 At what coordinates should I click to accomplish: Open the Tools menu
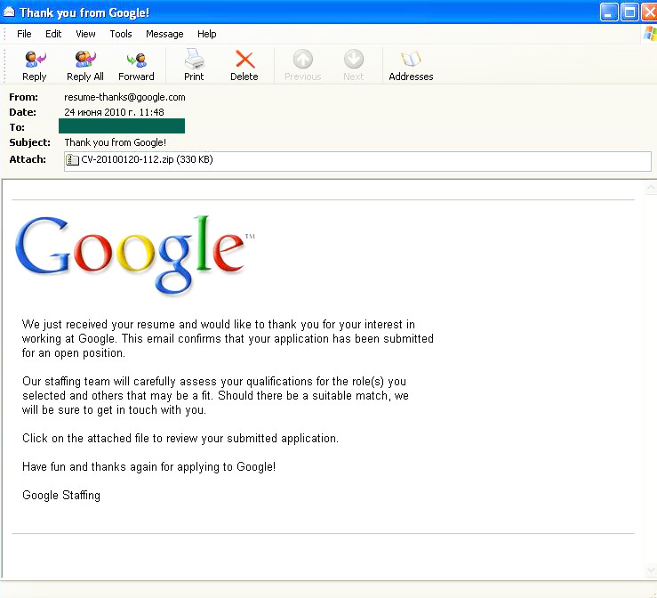click(121, 34)
